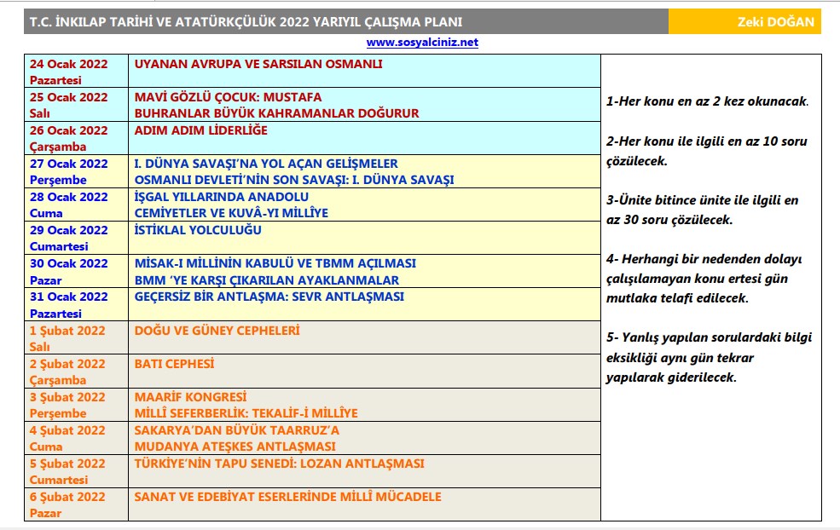Select the DOĞU VE GÜNEY CEPHELERİ topic
Image resolution: width=840 pixels, height=530 pixels.
click(x=217, y=330)
